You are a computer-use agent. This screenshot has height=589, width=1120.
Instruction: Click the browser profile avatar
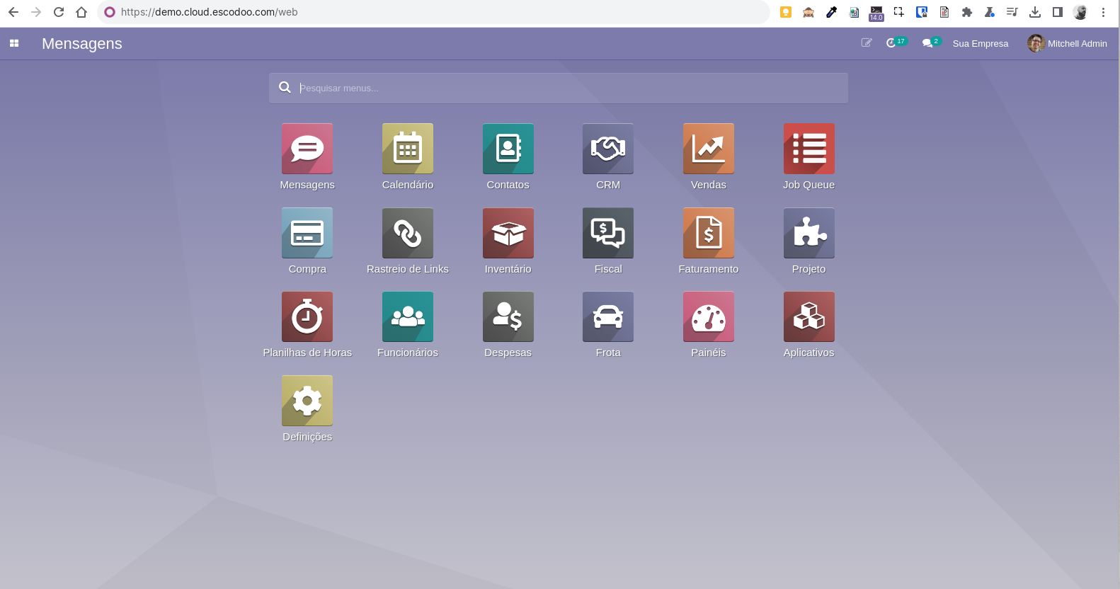click(1080, 12)
